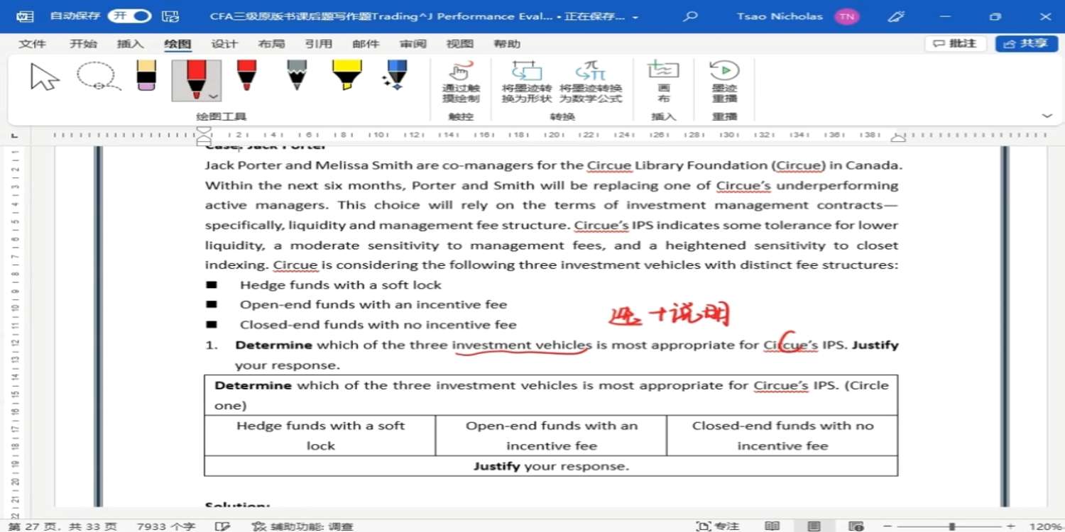Click underlined 'investment vehicles' in question 1
1065x532 pixels.
(521, 345)
